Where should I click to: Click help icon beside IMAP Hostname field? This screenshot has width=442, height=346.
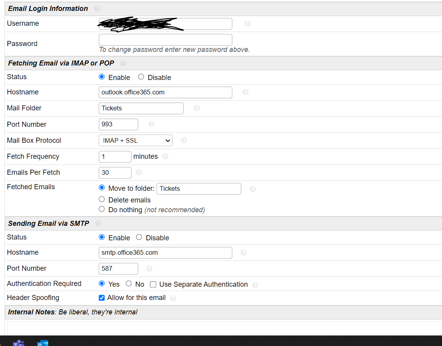click(245, 92)
